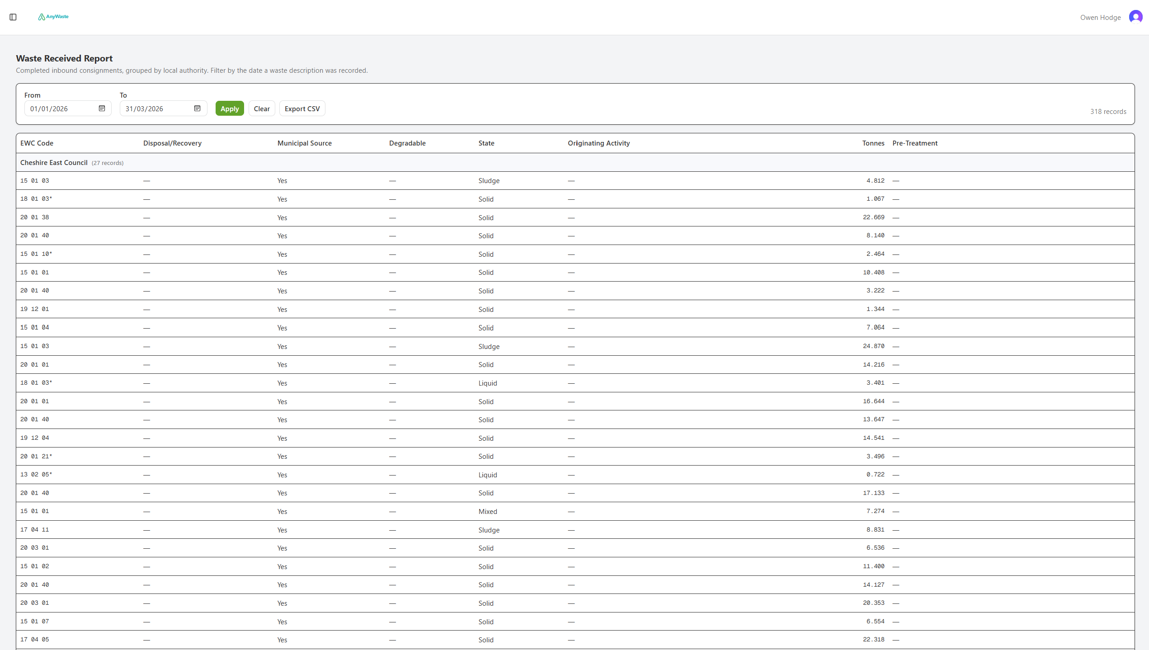Click the 318 records count

coord(1108,112)
